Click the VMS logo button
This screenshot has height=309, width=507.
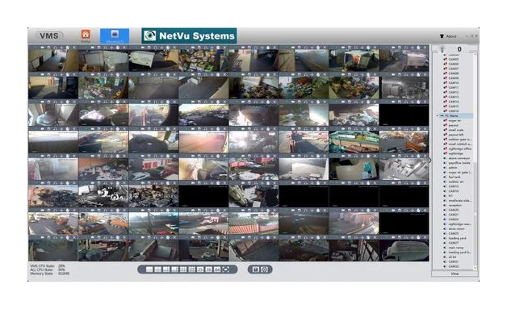[48, 35]
